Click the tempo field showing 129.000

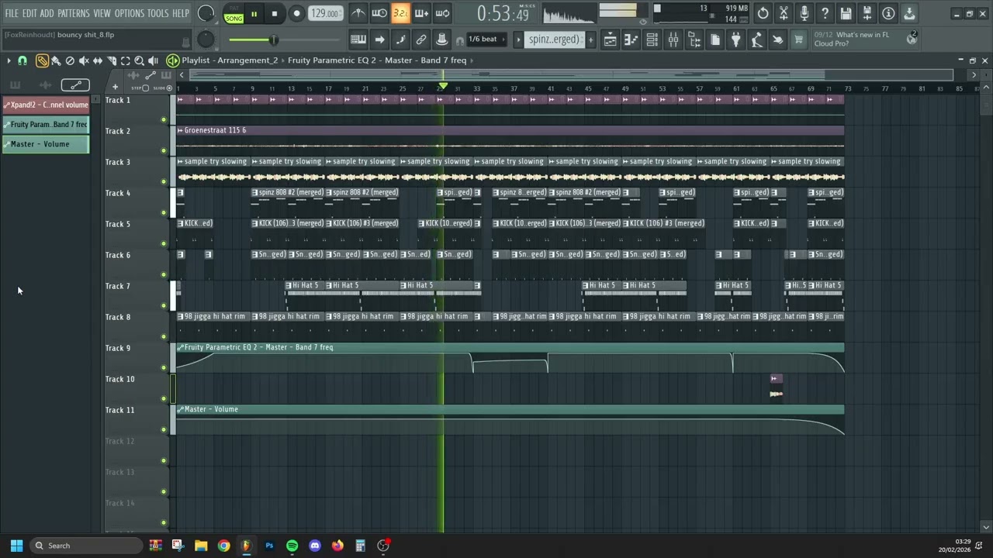(x=325, y=13)
